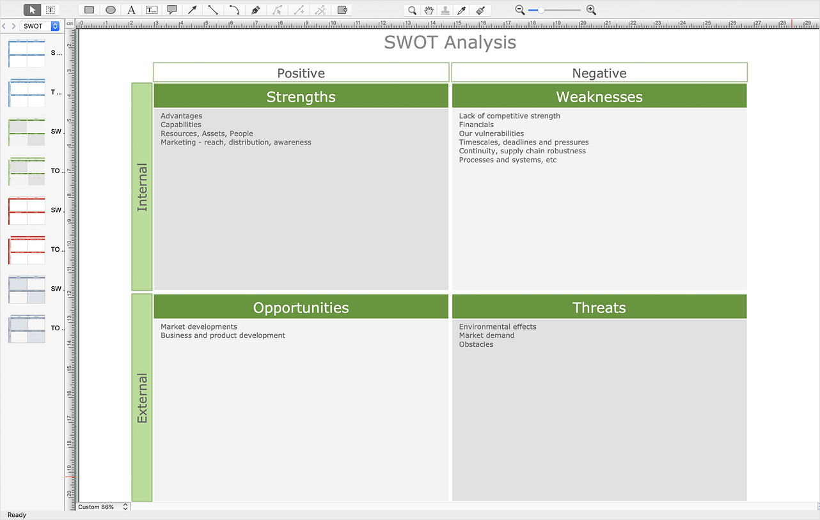Select the Ellipse tool
The image size is (820, 520).
(x=109, y=10)
